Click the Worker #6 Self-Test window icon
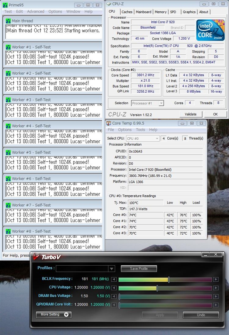229x335 pixels. [x=8, y=179]
